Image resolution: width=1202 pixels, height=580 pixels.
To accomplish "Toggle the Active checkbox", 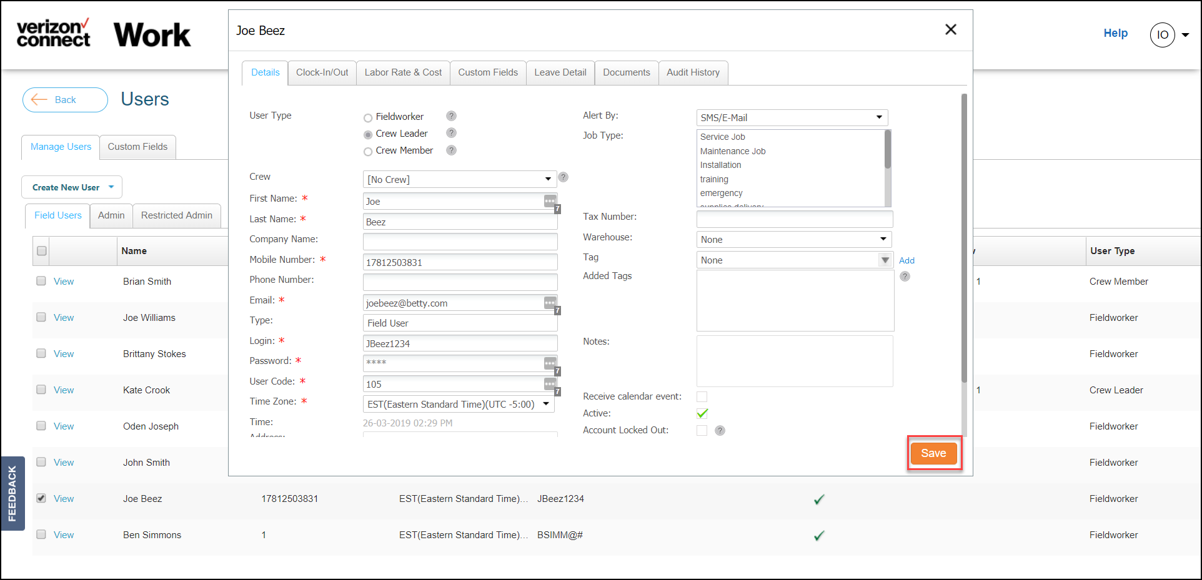I will pyautogui.click(x=702, y=413).
